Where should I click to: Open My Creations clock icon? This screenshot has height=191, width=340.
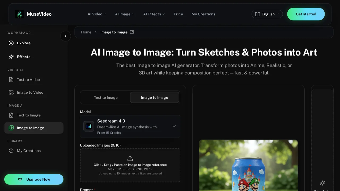tap(11, 151)
